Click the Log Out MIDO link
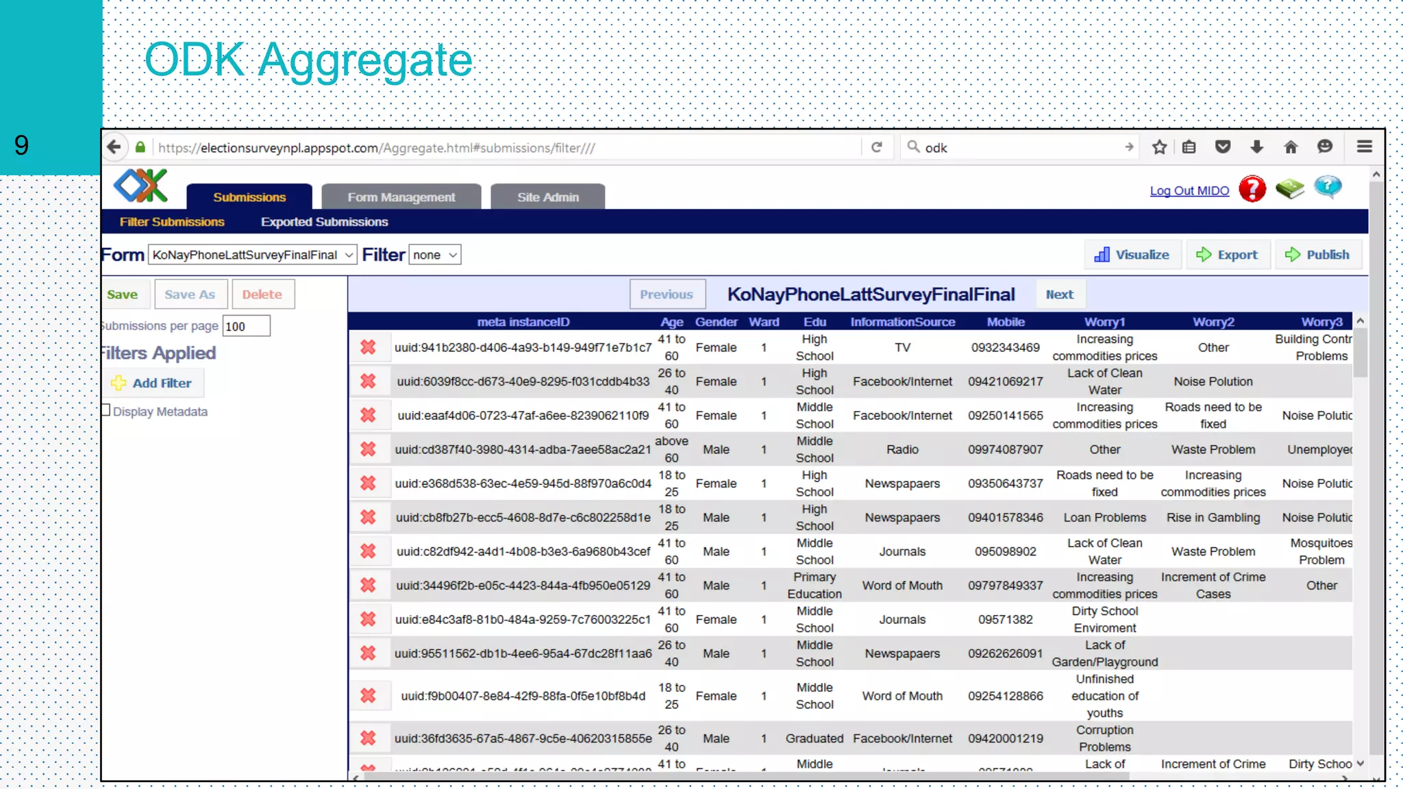Screen dimensions: 1403x789 (x=1190, y=191)
